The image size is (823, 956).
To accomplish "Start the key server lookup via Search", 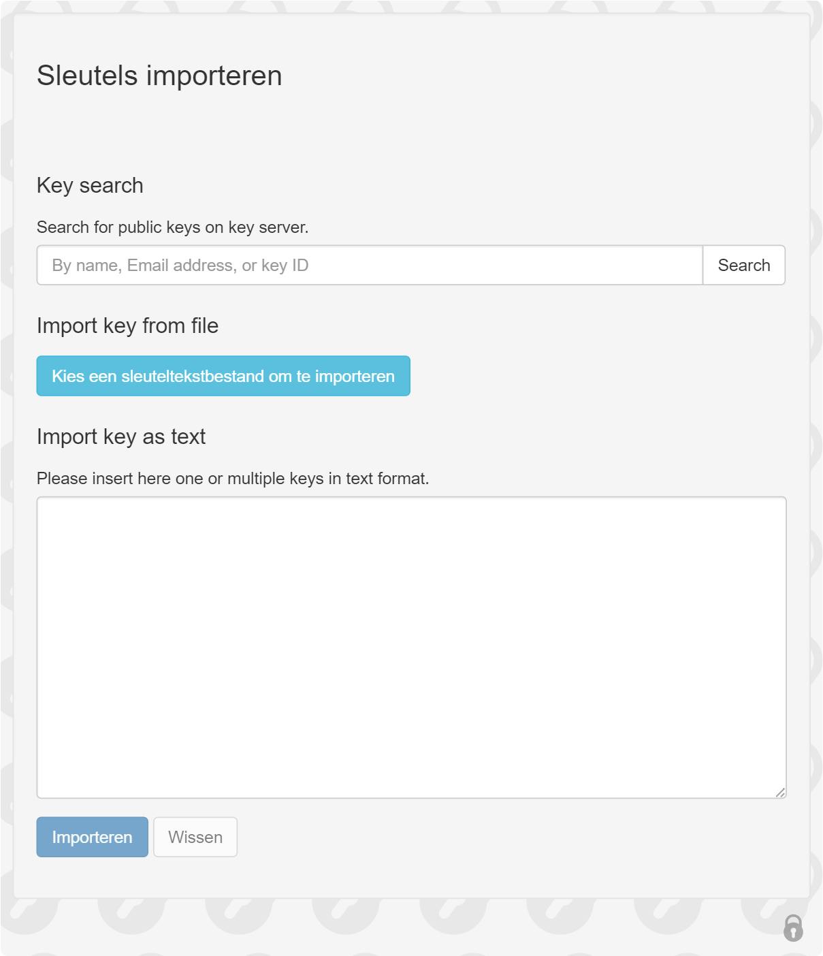I will click(743, 265).
